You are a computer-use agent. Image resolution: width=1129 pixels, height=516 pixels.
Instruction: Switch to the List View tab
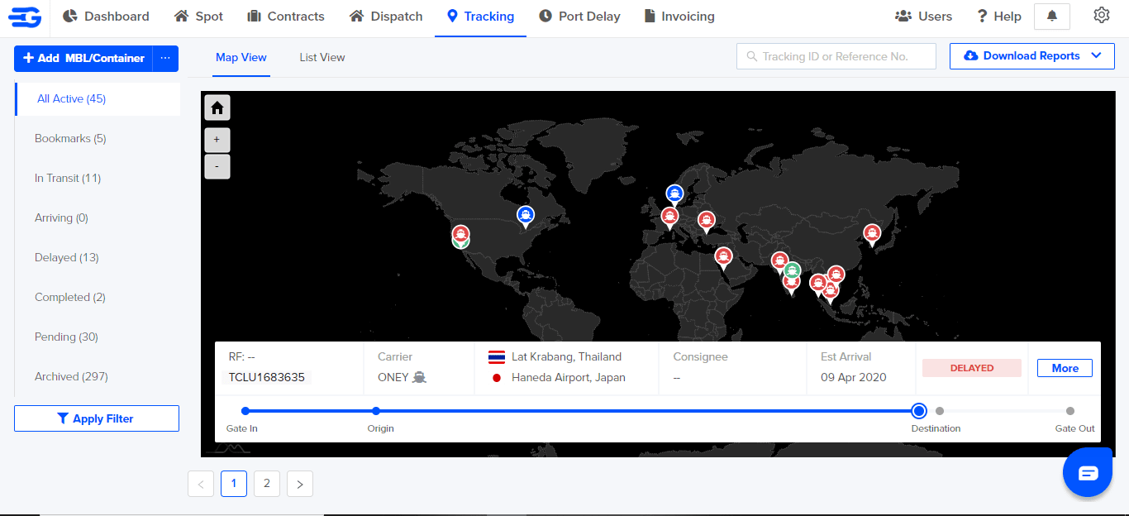(322, 58)
